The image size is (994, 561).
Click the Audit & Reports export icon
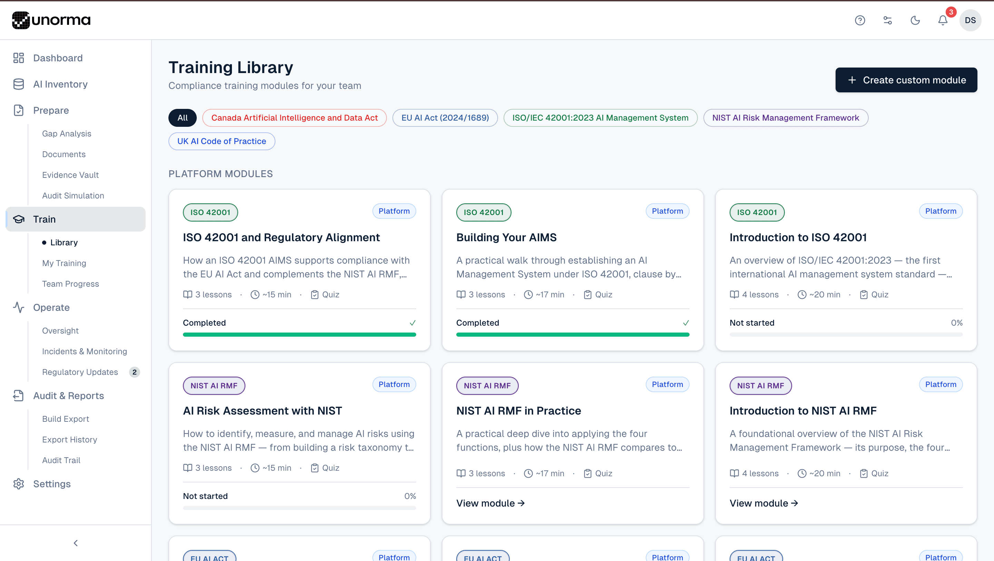coord(19,396)
